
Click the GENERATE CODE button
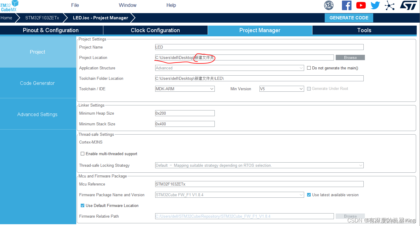[349, 18]
